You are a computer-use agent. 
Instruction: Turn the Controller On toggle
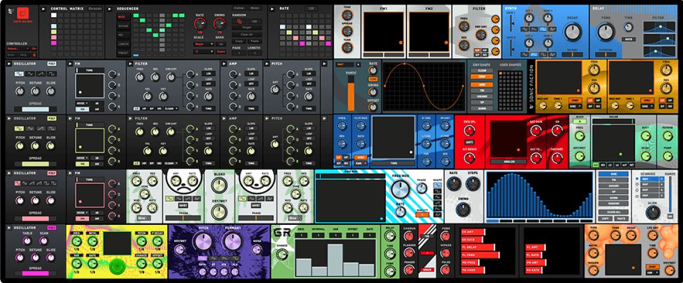click(34, 48)
